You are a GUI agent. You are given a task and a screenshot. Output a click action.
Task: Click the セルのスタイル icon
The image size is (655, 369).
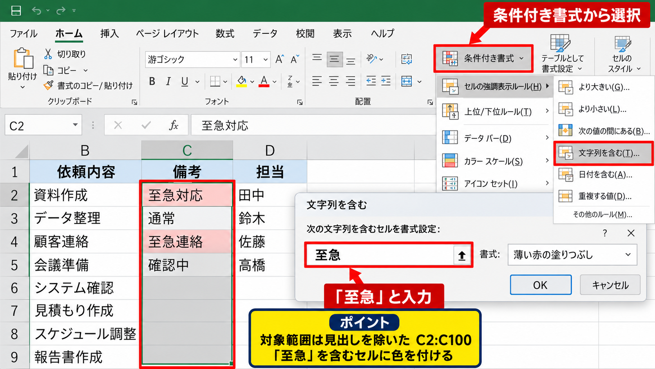[622, 44]
